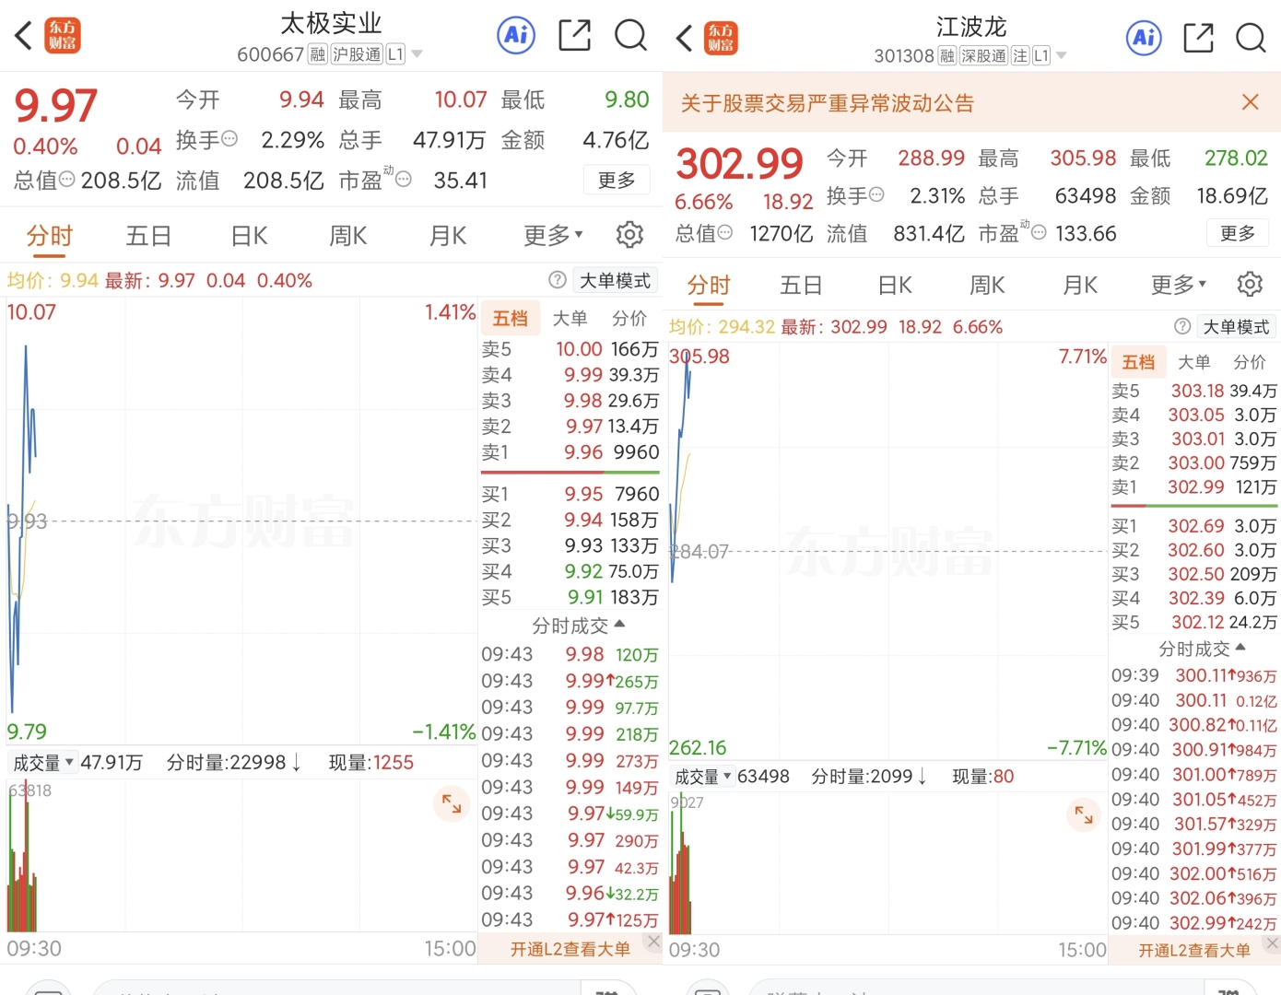The height and width of the screenshot is (995, 1281).
Task: Open chart settings gear on the 江波龙 page
Action: pos(1250,284)
